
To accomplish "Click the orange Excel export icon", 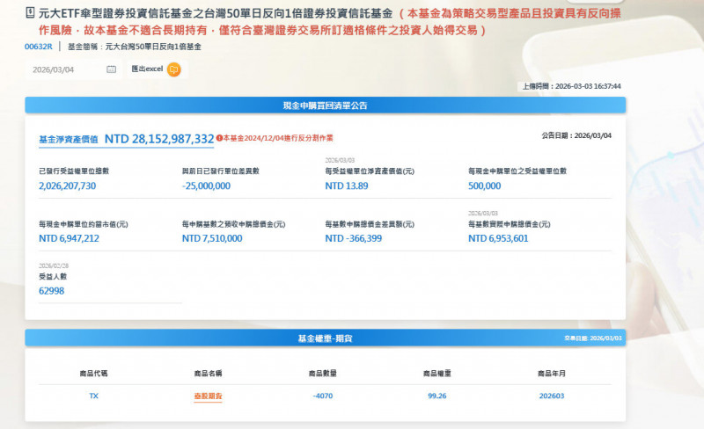I will 173,69.
